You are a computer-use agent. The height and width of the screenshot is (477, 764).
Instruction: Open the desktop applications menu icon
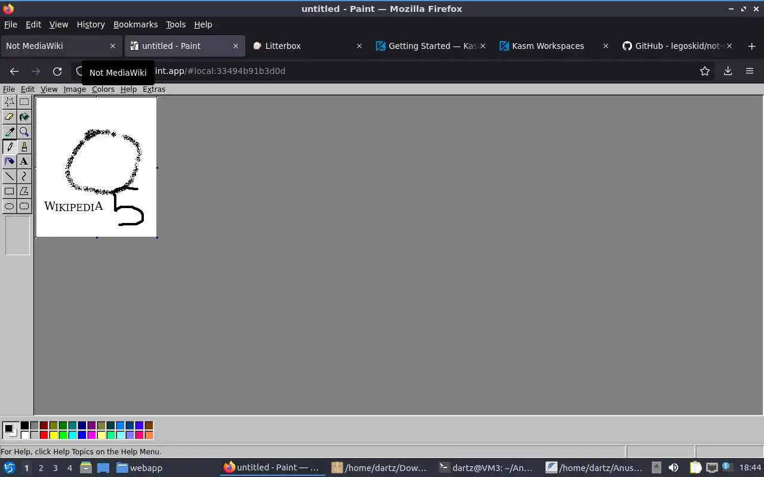(x=9, y=468)
